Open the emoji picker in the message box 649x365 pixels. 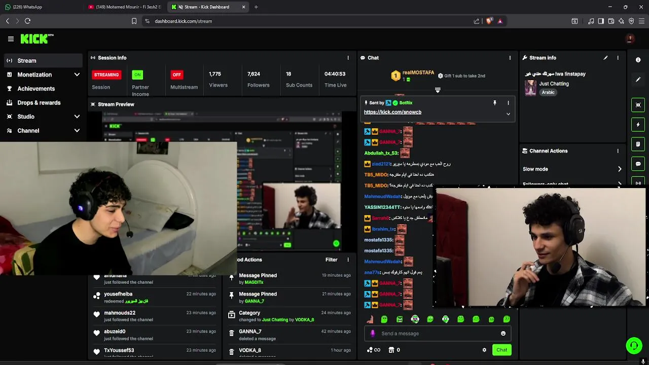point(503,334)
